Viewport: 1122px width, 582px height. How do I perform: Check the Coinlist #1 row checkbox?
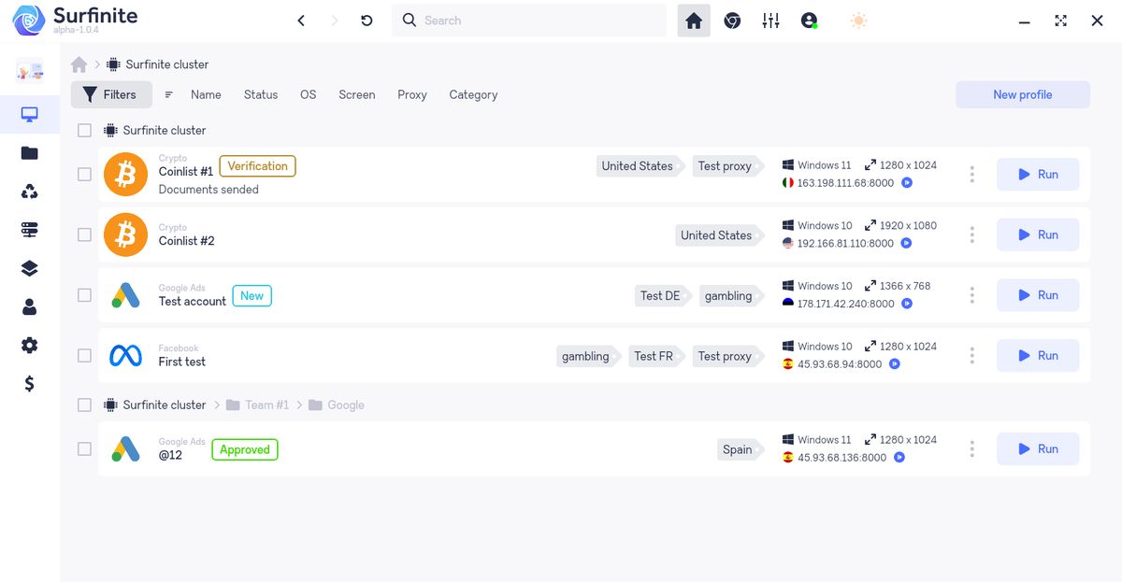pyautogui.click(x=84, y=174)
